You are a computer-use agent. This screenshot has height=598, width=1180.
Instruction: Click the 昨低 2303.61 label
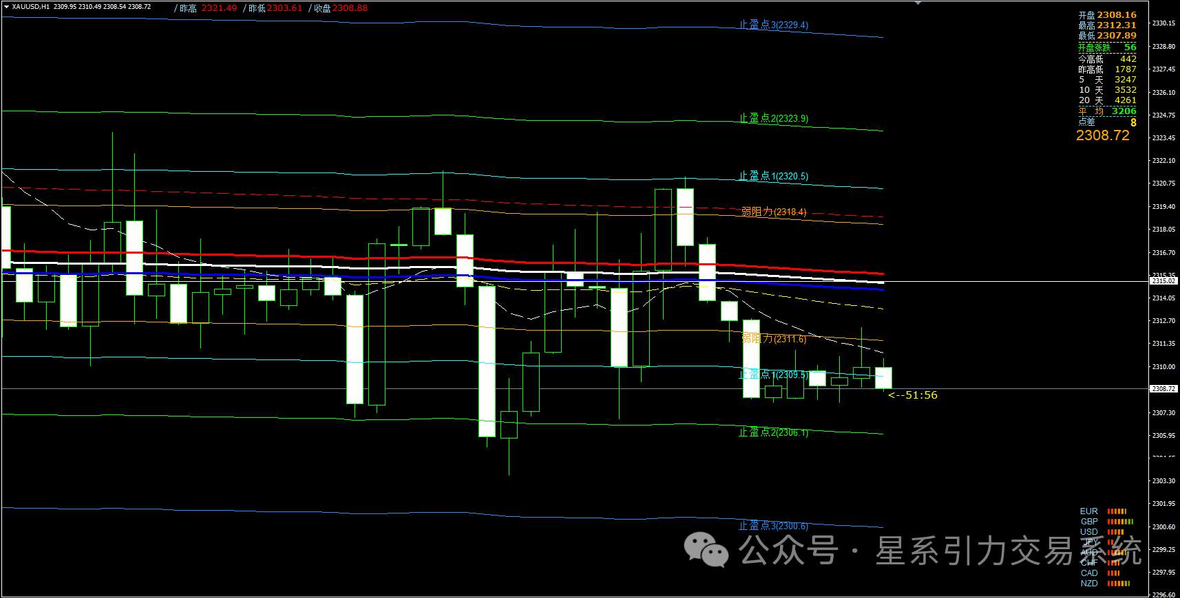tap(275, 8)
